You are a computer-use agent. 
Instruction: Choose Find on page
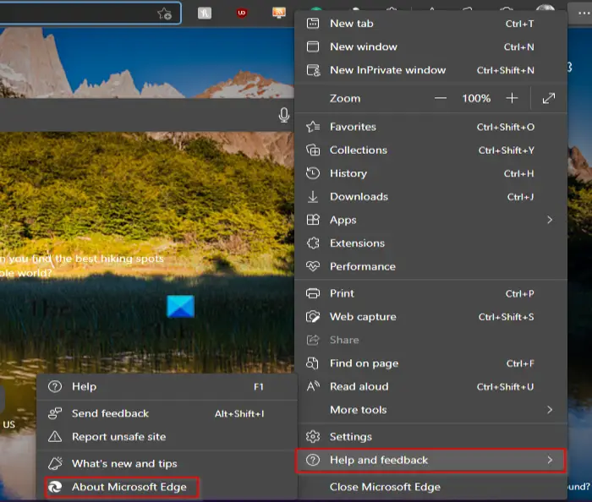click(x=430, y=363)
